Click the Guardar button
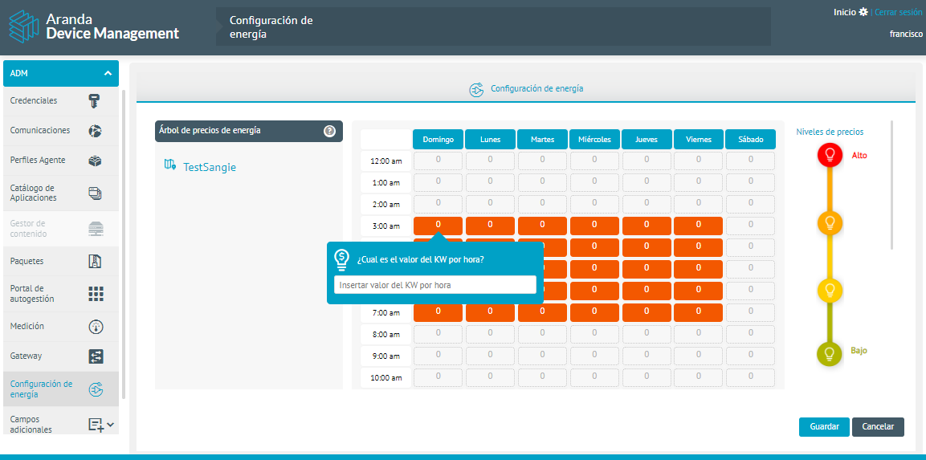 pyautogui.click(x=824, y=426)
